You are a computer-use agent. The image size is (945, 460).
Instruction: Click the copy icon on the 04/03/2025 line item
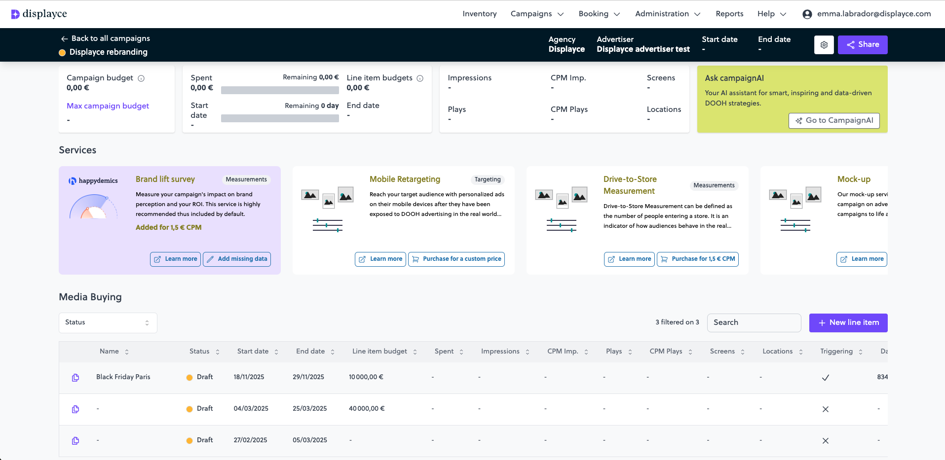click(x=76, y=409)
